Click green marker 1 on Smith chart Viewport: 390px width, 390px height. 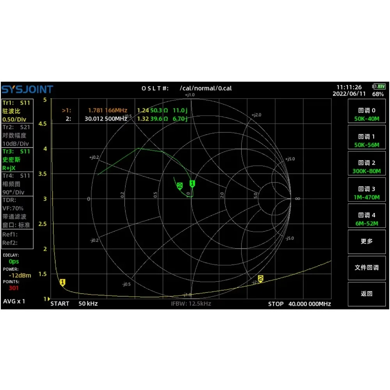point(192,184)
